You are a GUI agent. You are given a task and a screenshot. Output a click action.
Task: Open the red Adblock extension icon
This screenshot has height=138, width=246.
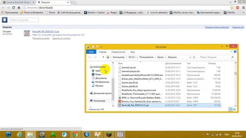(x=238, y=8)
